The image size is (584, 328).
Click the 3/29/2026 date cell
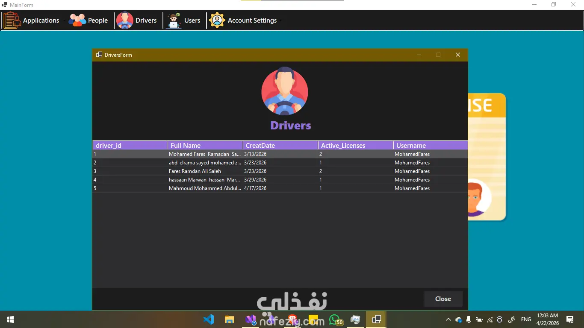pyautogui.click(x=280, y=180)
